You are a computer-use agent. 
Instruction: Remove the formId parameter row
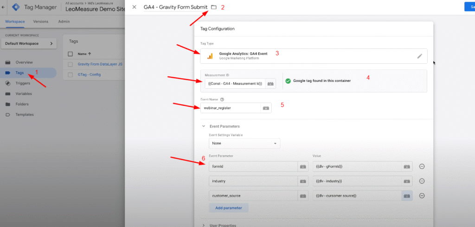[422, 166]
